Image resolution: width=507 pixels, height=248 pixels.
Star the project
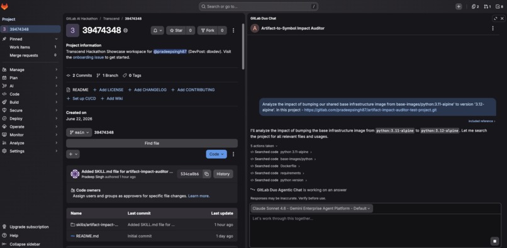point(177,30)
